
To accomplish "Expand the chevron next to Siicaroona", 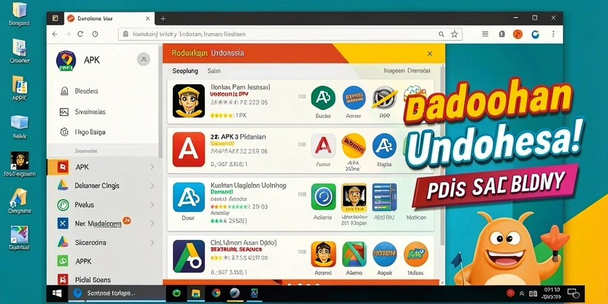I will 152,243.
